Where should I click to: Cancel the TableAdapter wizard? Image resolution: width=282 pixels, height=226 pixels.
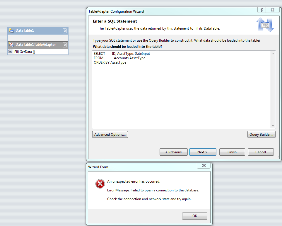pyautogui.click(x=261, y=152)
